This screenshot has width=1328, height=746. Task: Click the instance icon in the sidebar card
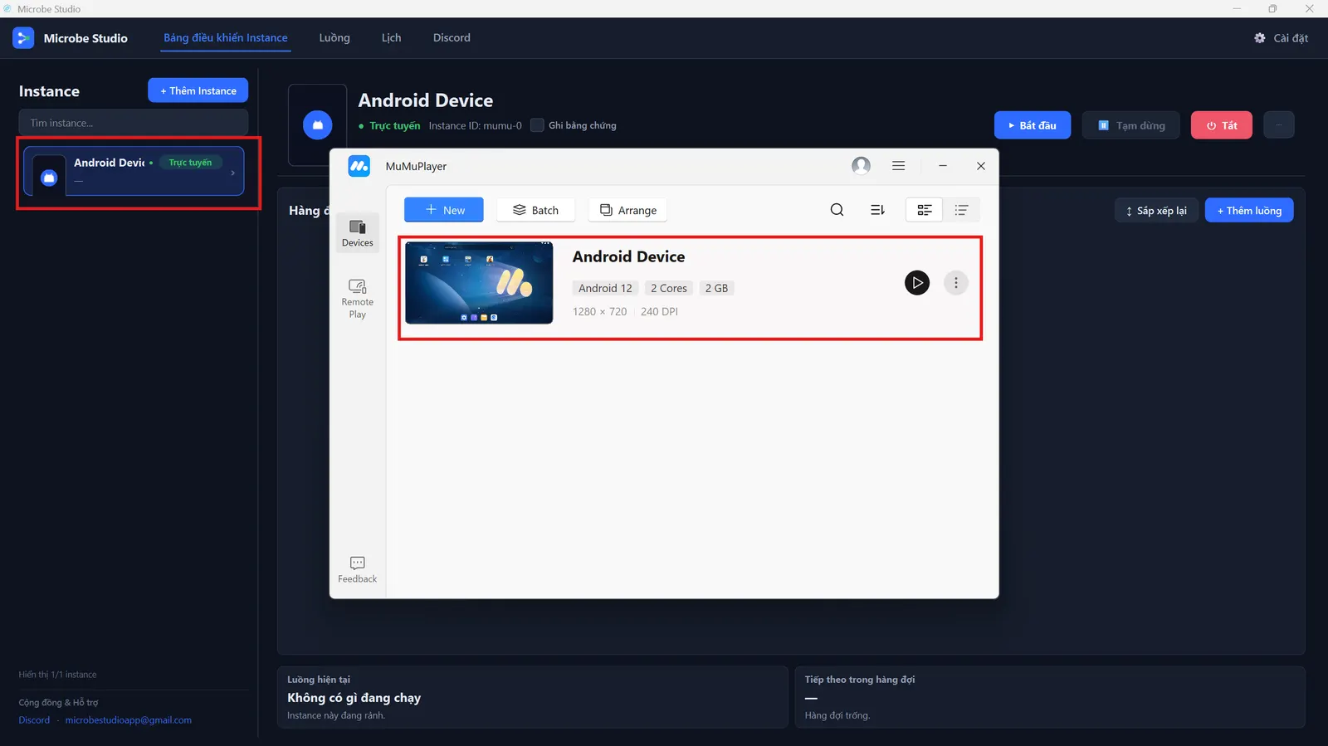click(49, 178)
